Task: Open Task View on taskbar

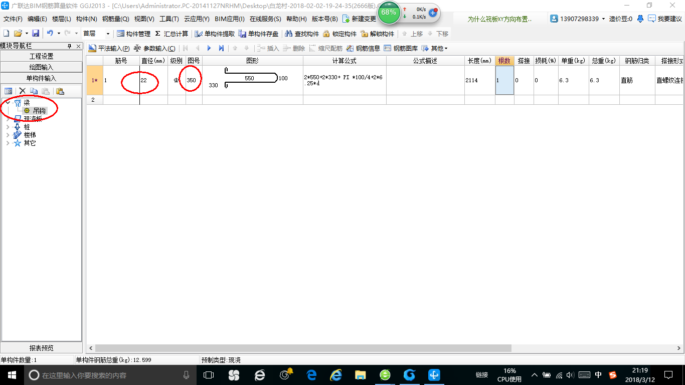Action: [209, 374]
